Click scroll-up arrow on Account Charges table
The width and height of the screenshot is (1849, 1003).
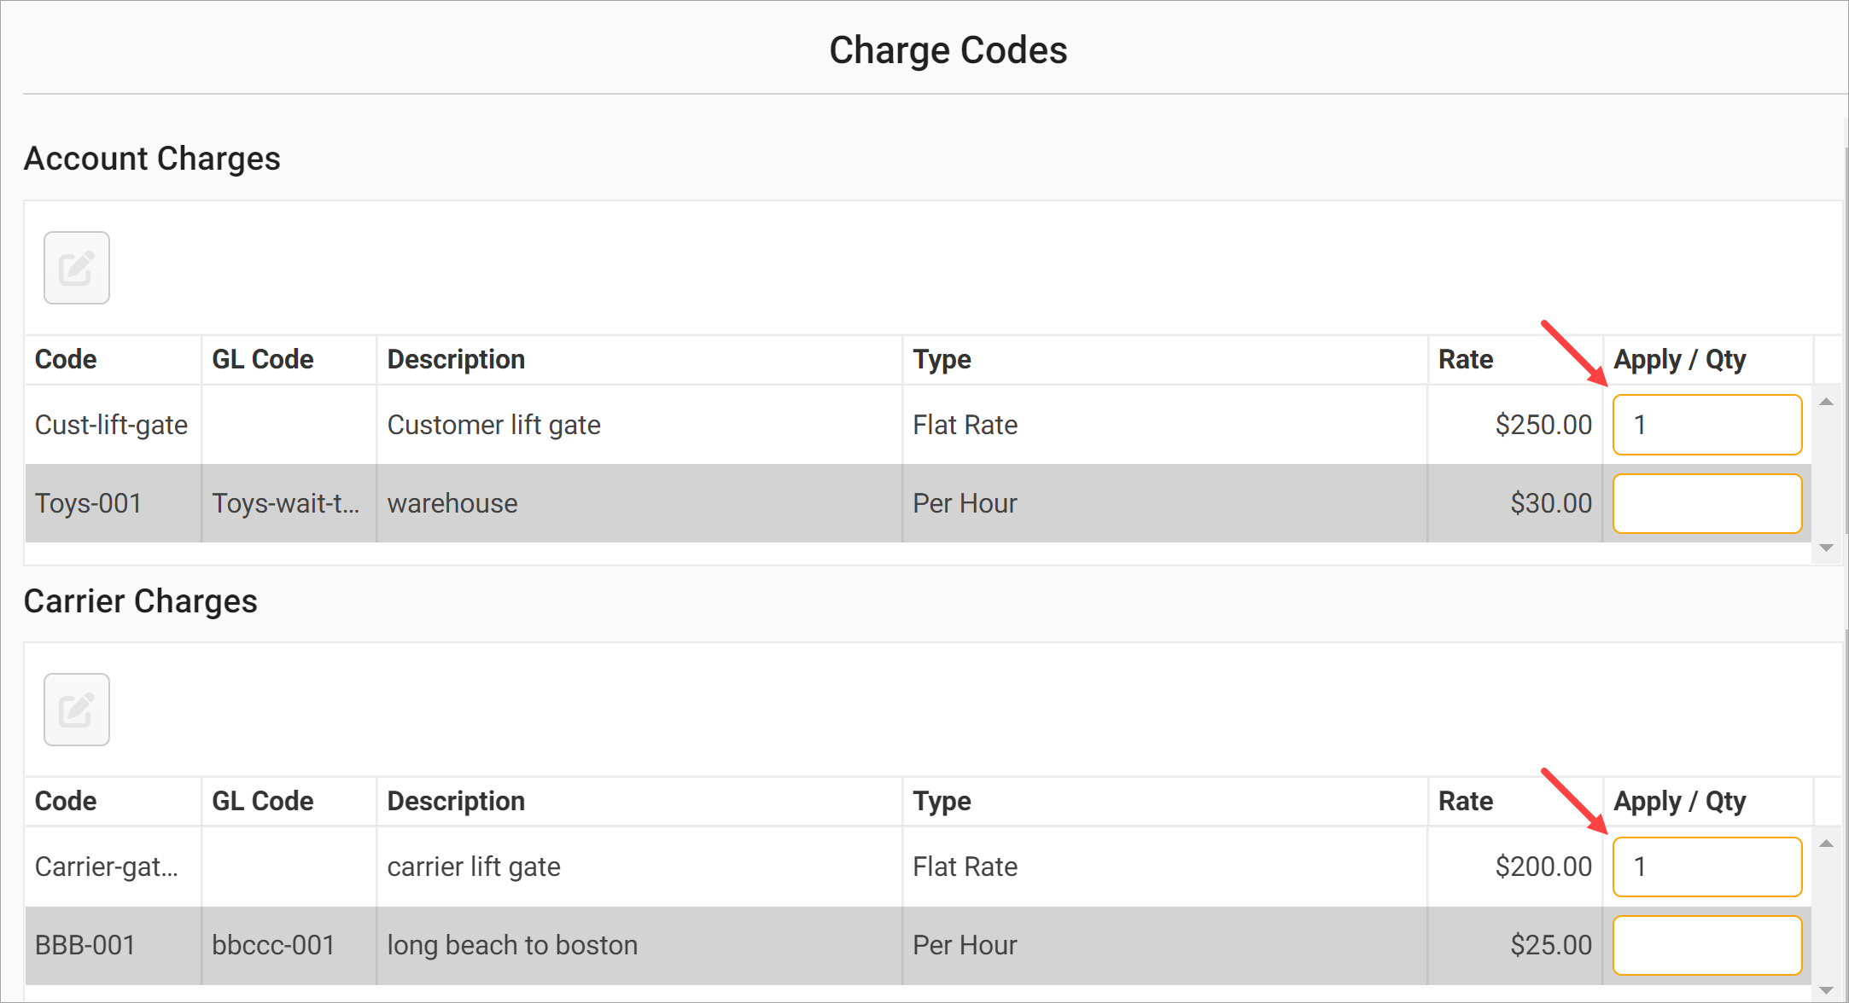[x=1826, y=400]
